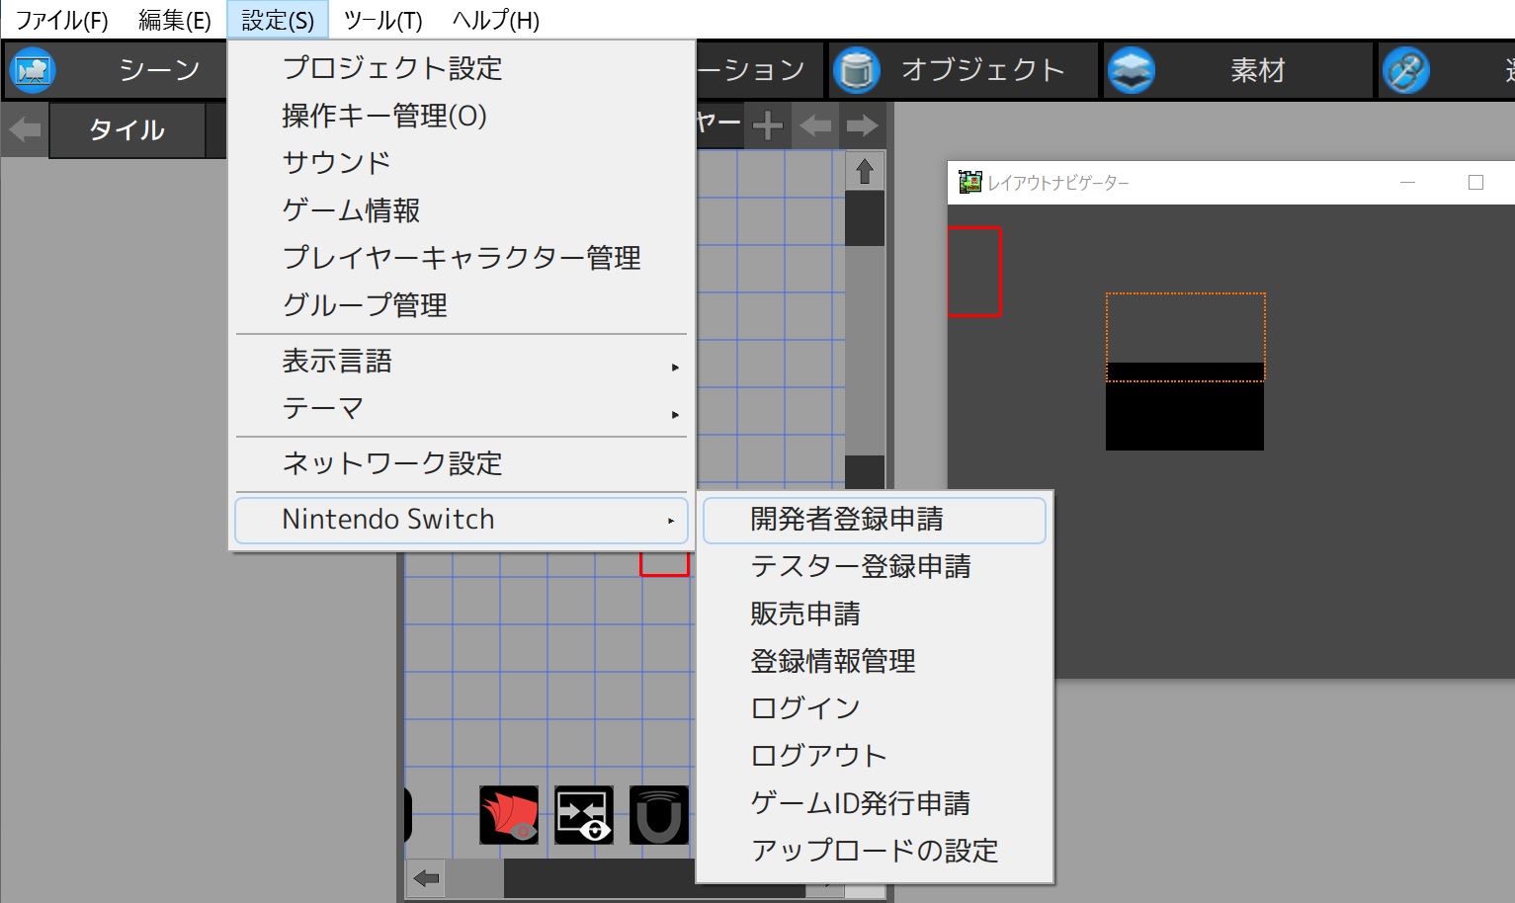Select 販売申請 in the submenu
The image size is (1515, 903).
875,615
